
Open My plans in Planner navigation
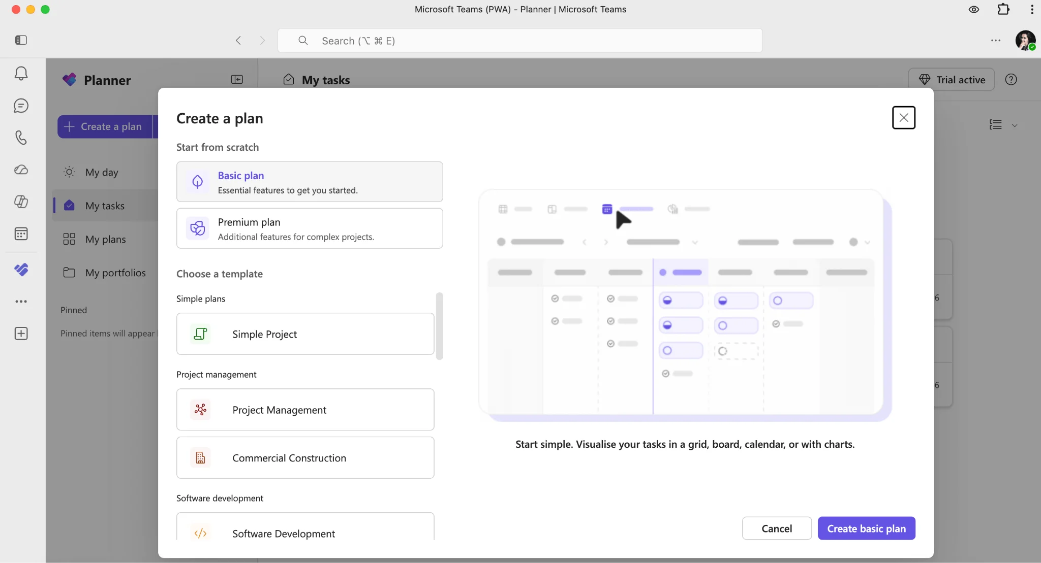[105, 239]
